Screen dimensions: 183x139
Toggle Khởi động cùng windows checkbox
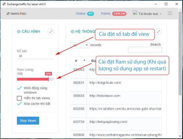(x=19, y=88)
